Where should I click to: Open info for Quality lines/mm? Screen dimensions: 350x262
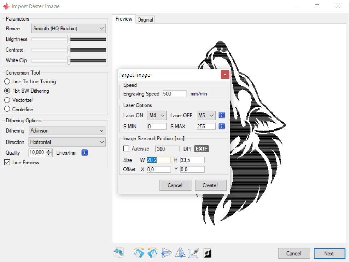[84, 152]
